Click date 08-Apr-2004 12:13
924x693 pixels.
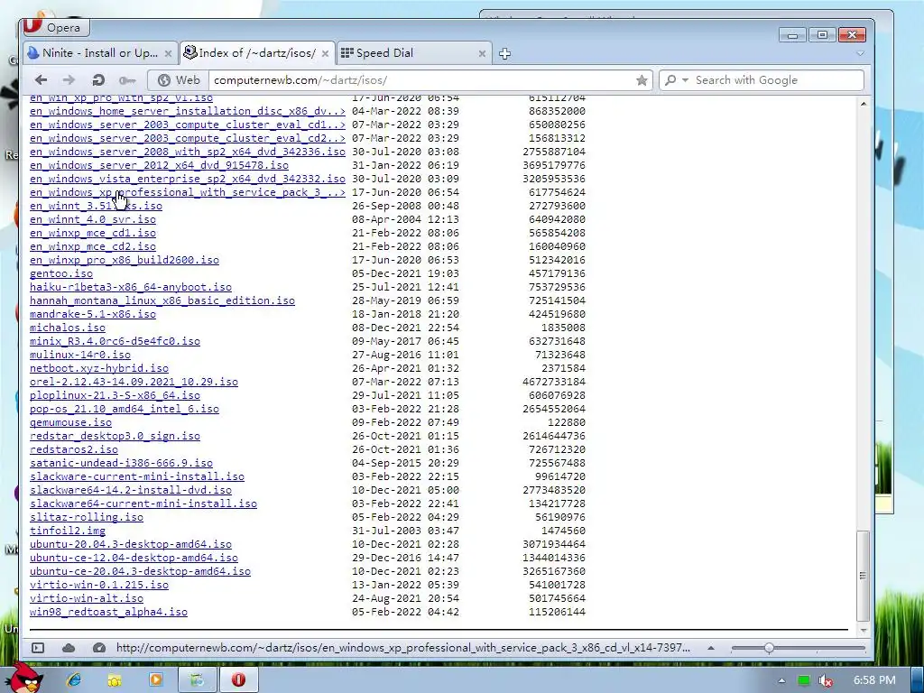coord(405,219)
